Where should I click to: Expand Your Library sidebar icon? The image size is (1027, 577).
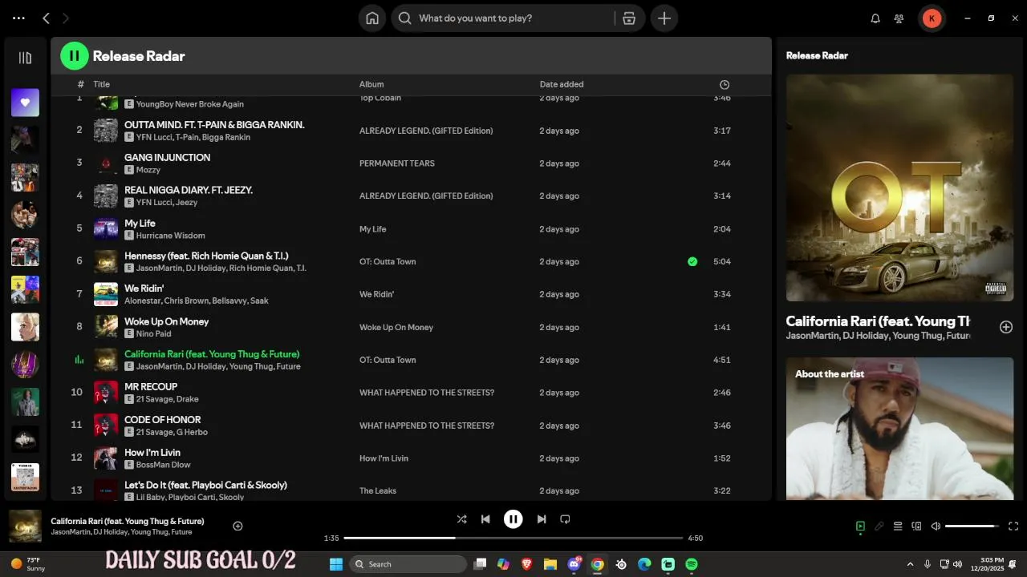coord(25,58)
